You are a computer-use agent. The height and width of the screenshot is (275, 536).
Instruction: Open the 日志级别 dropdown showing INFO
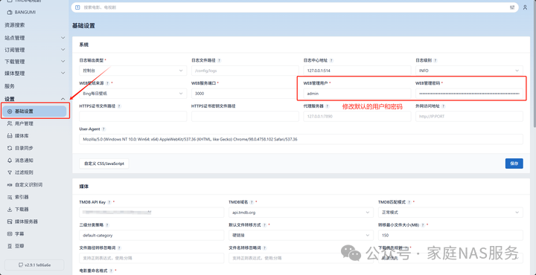coord(469,71)
